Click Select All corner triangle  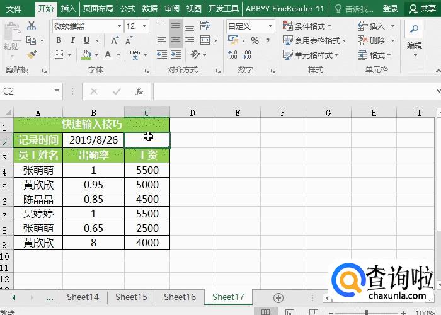click(x=7, y=113)
